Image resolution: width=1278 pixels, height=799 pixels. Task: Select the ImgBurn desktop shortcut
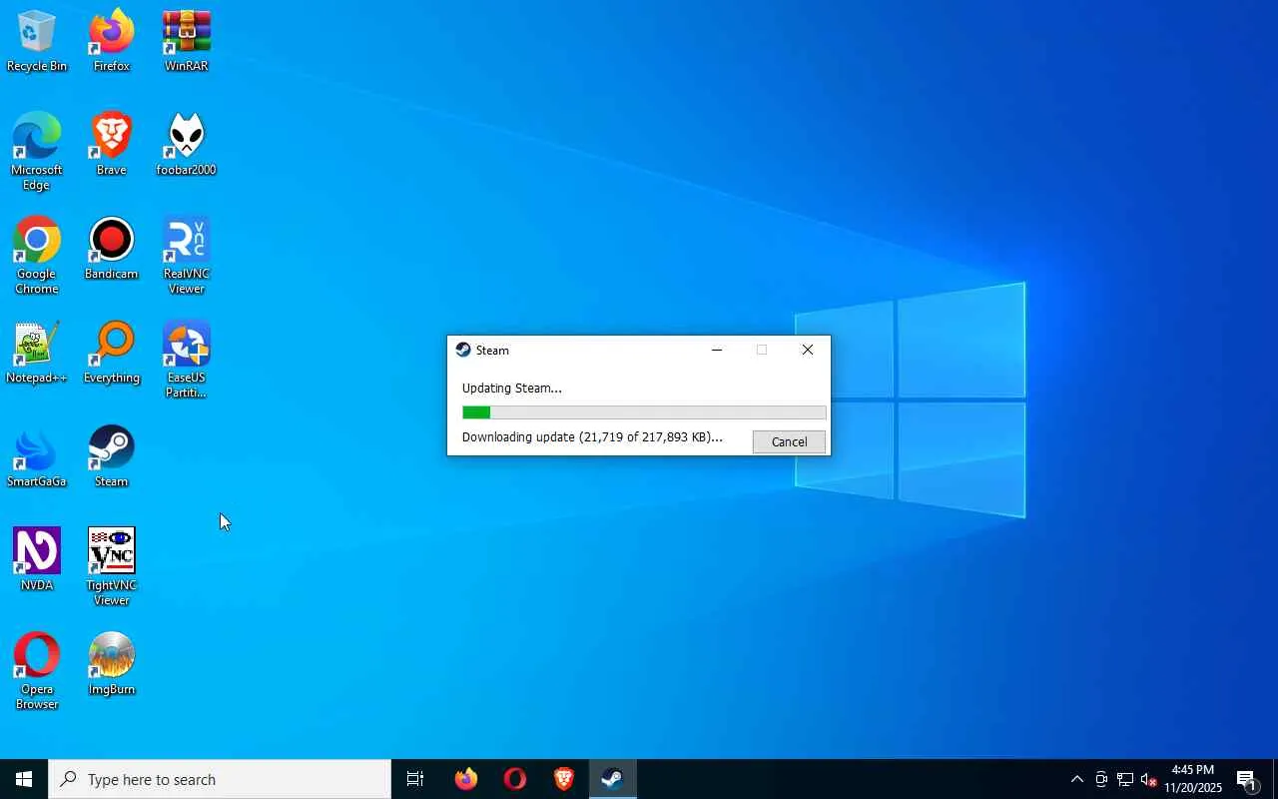click(x=112, y=665)
